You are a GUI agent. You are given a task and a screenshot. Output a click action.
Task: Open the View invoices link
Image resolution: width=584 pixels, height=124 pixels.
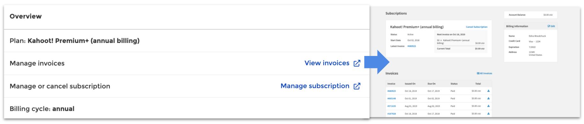point(327,63)
